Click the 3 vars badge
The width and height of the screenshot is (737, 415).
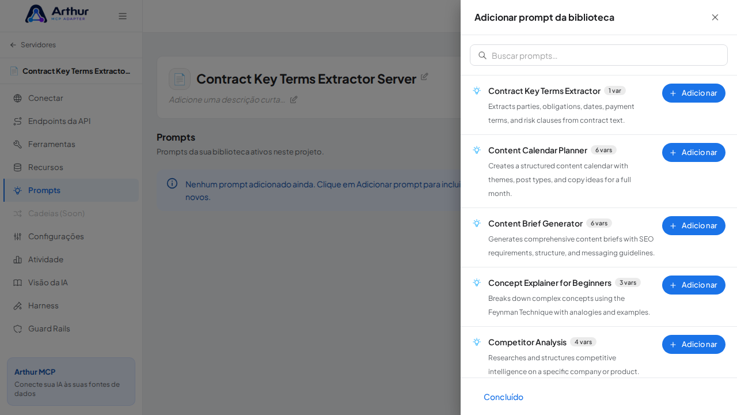click(x=628, y=282)
